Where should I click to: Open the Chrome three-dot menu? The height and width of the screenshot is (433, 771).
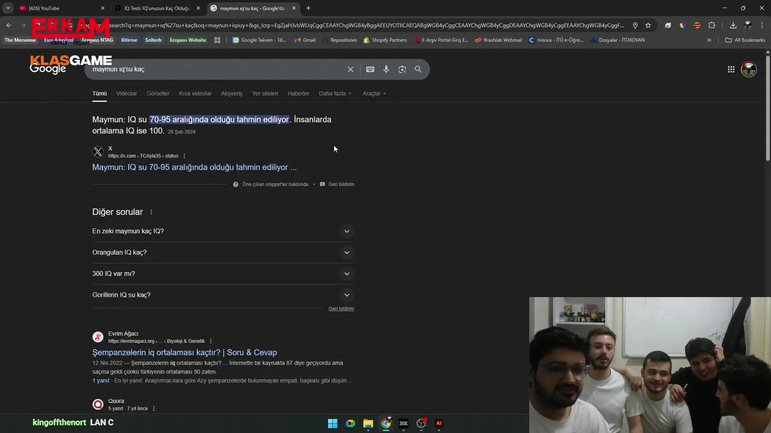tap(762, 25)
